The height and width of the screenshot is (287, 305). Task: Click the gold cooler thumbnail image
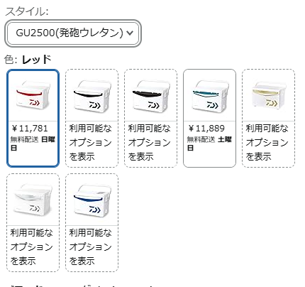(268, 94)
